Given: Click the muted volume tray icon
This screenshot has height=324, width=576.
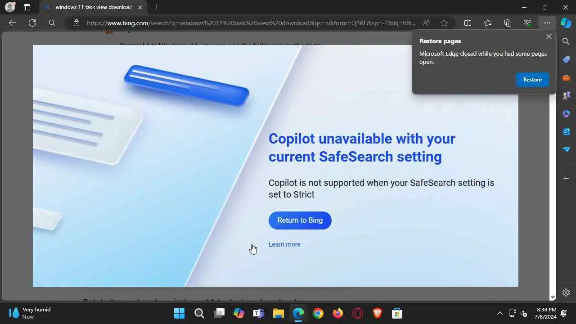Looking at the screenshot, I should pos(524,313).
